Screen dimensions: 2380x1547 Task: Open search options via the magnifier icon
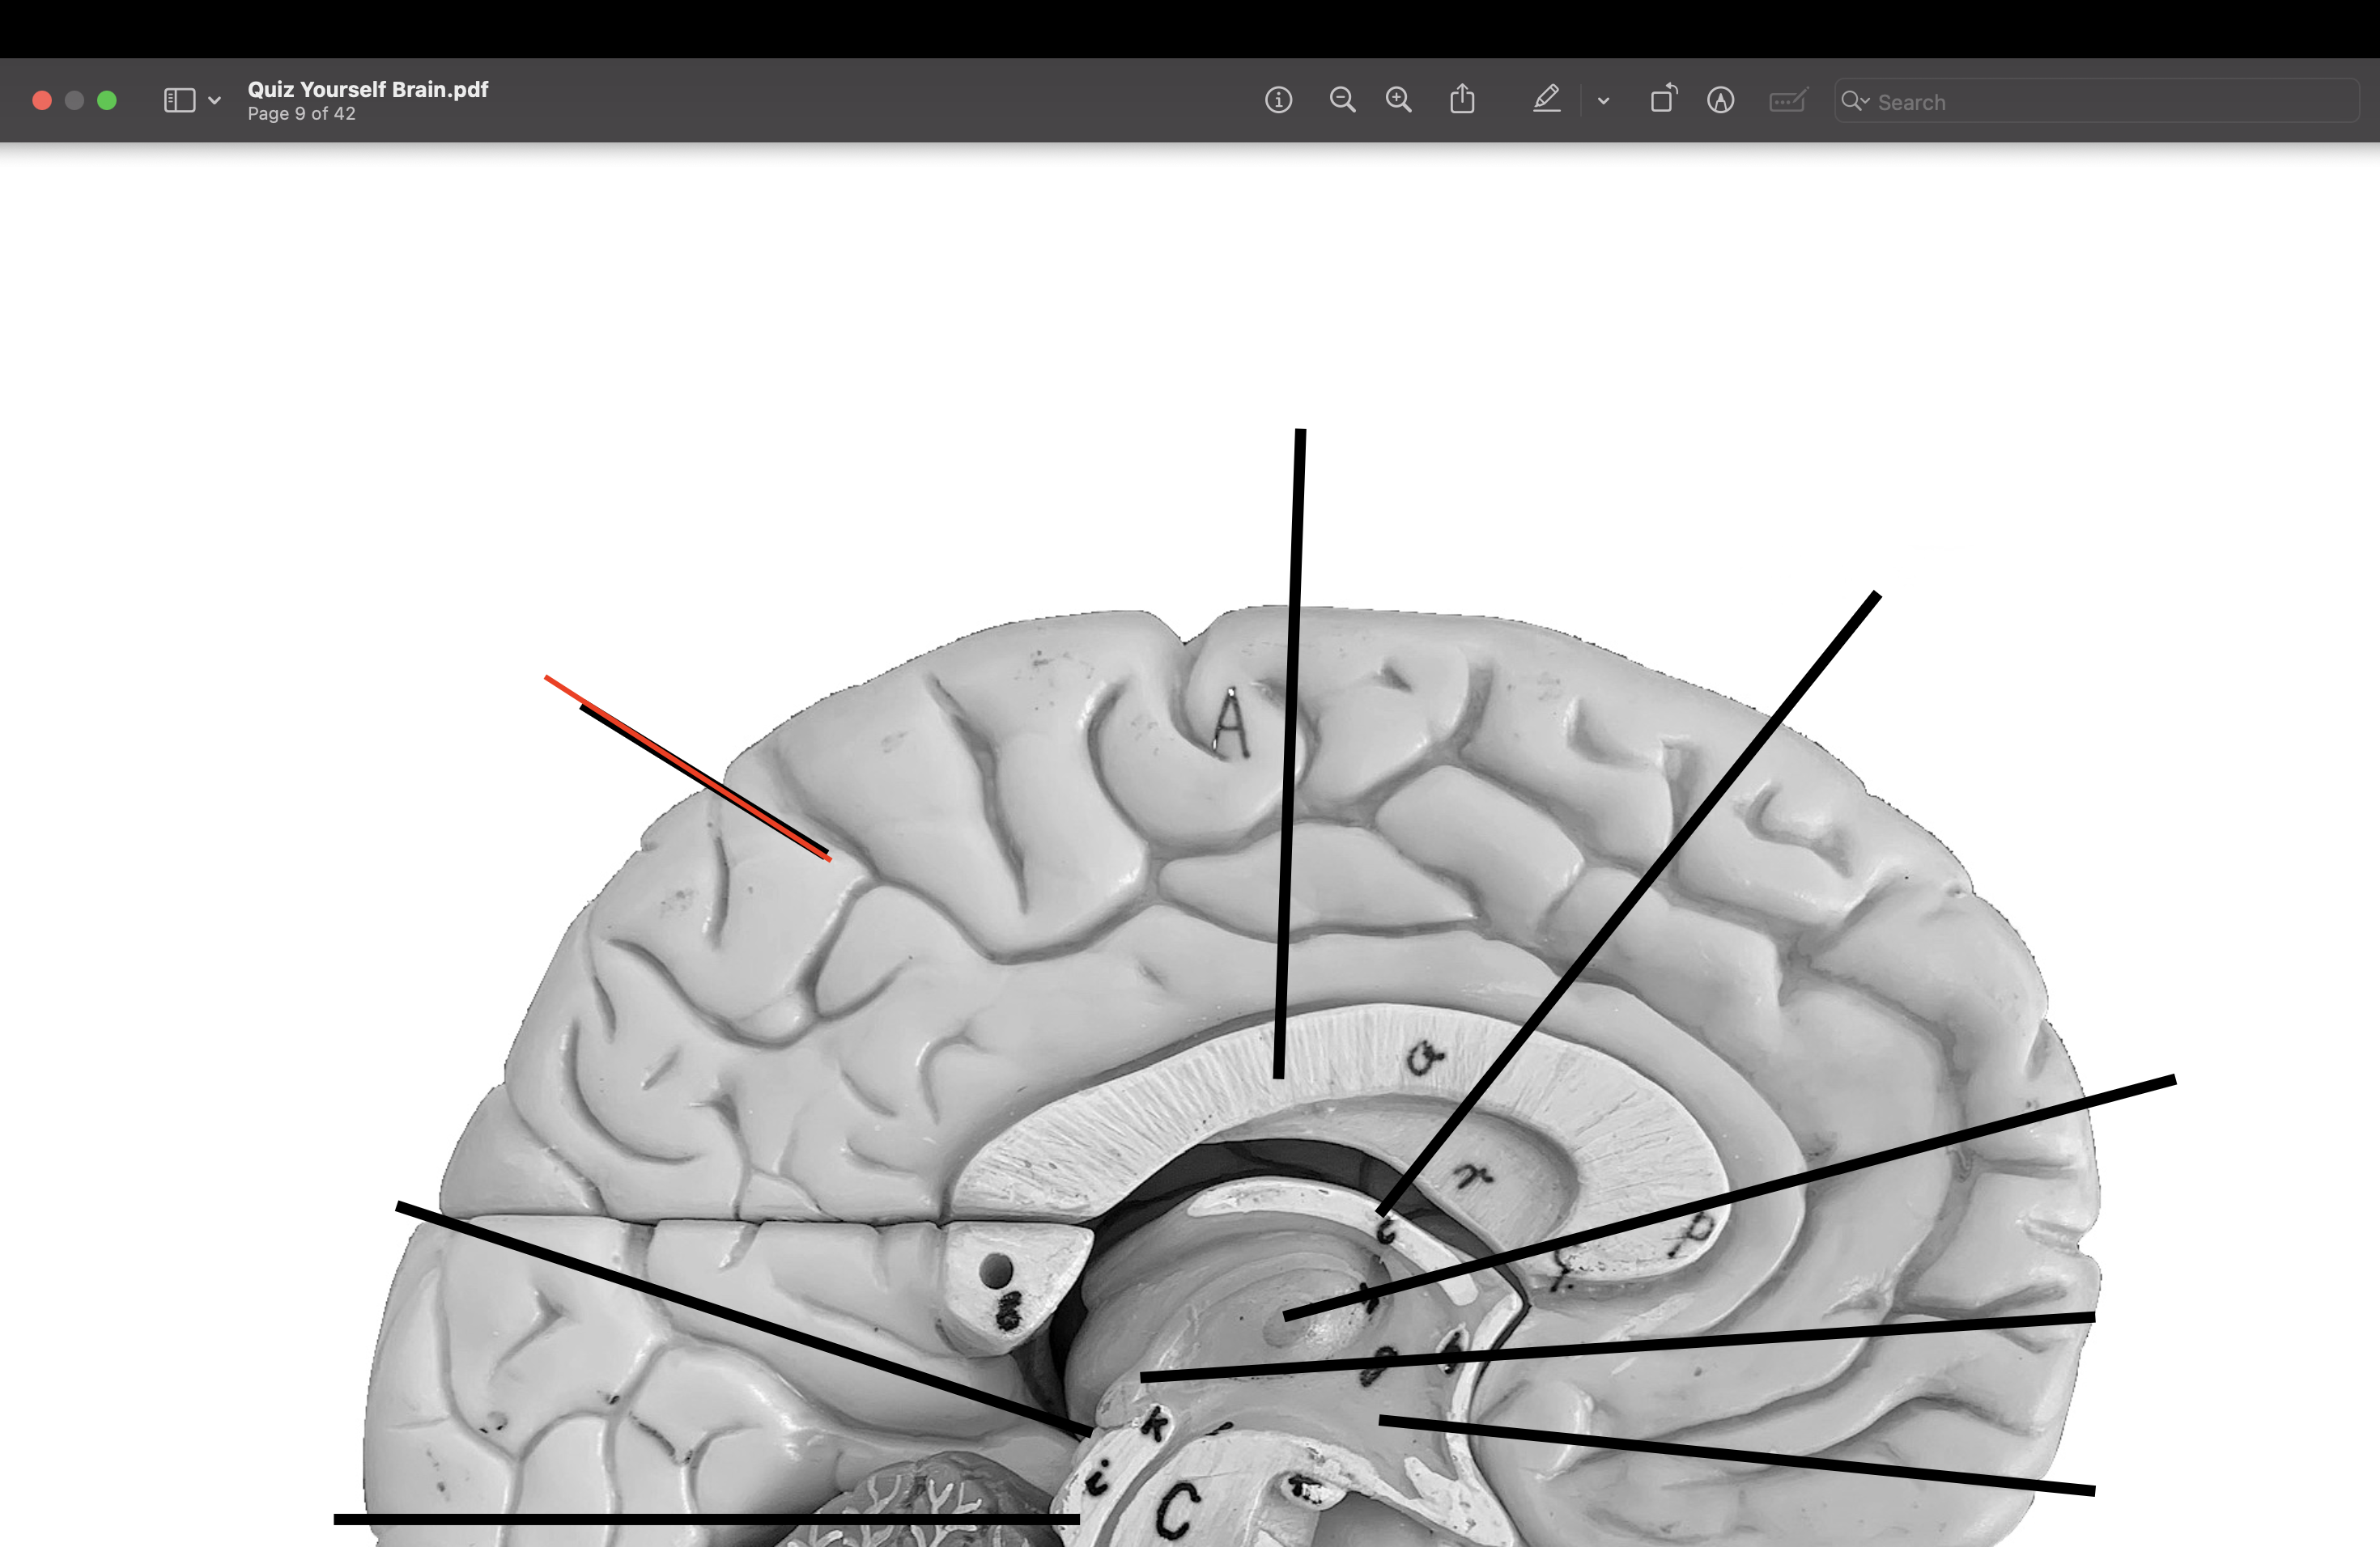pos(1855,101)
